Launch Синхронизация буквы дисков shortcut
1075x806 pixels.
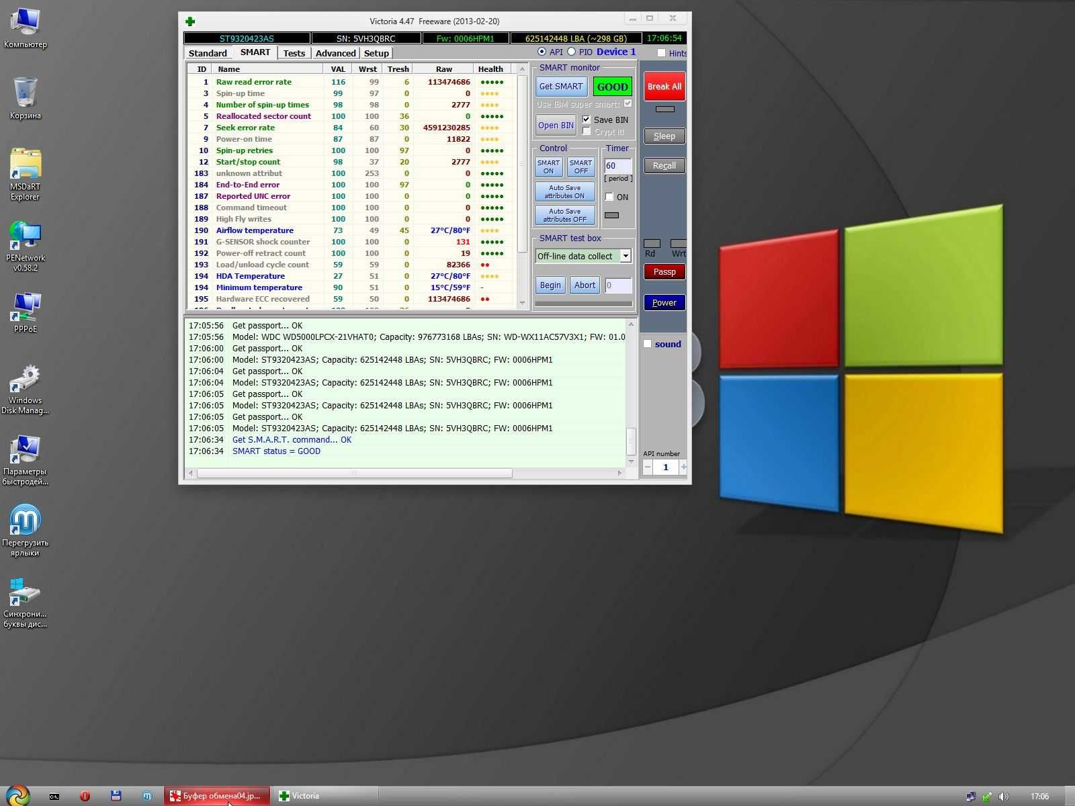click(25, 602)
